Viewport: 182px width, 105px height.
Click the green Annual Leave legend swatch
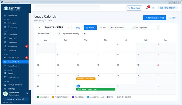pyautogui.click(x=38, y=97)
